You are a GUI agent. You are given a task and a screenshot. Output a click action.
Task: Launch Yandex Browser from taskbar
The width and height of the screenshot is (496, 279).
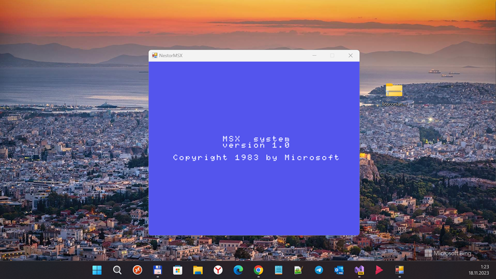pos(218,270)
